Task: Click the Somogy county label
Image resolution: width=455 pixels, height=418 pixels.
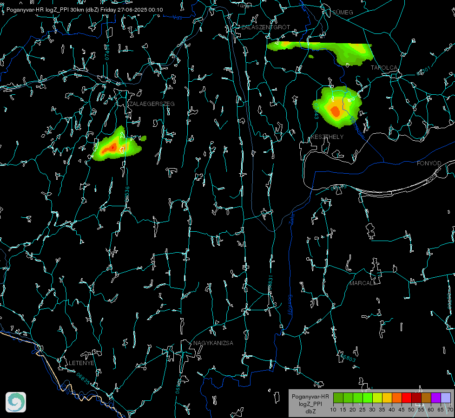Action: 290,305
